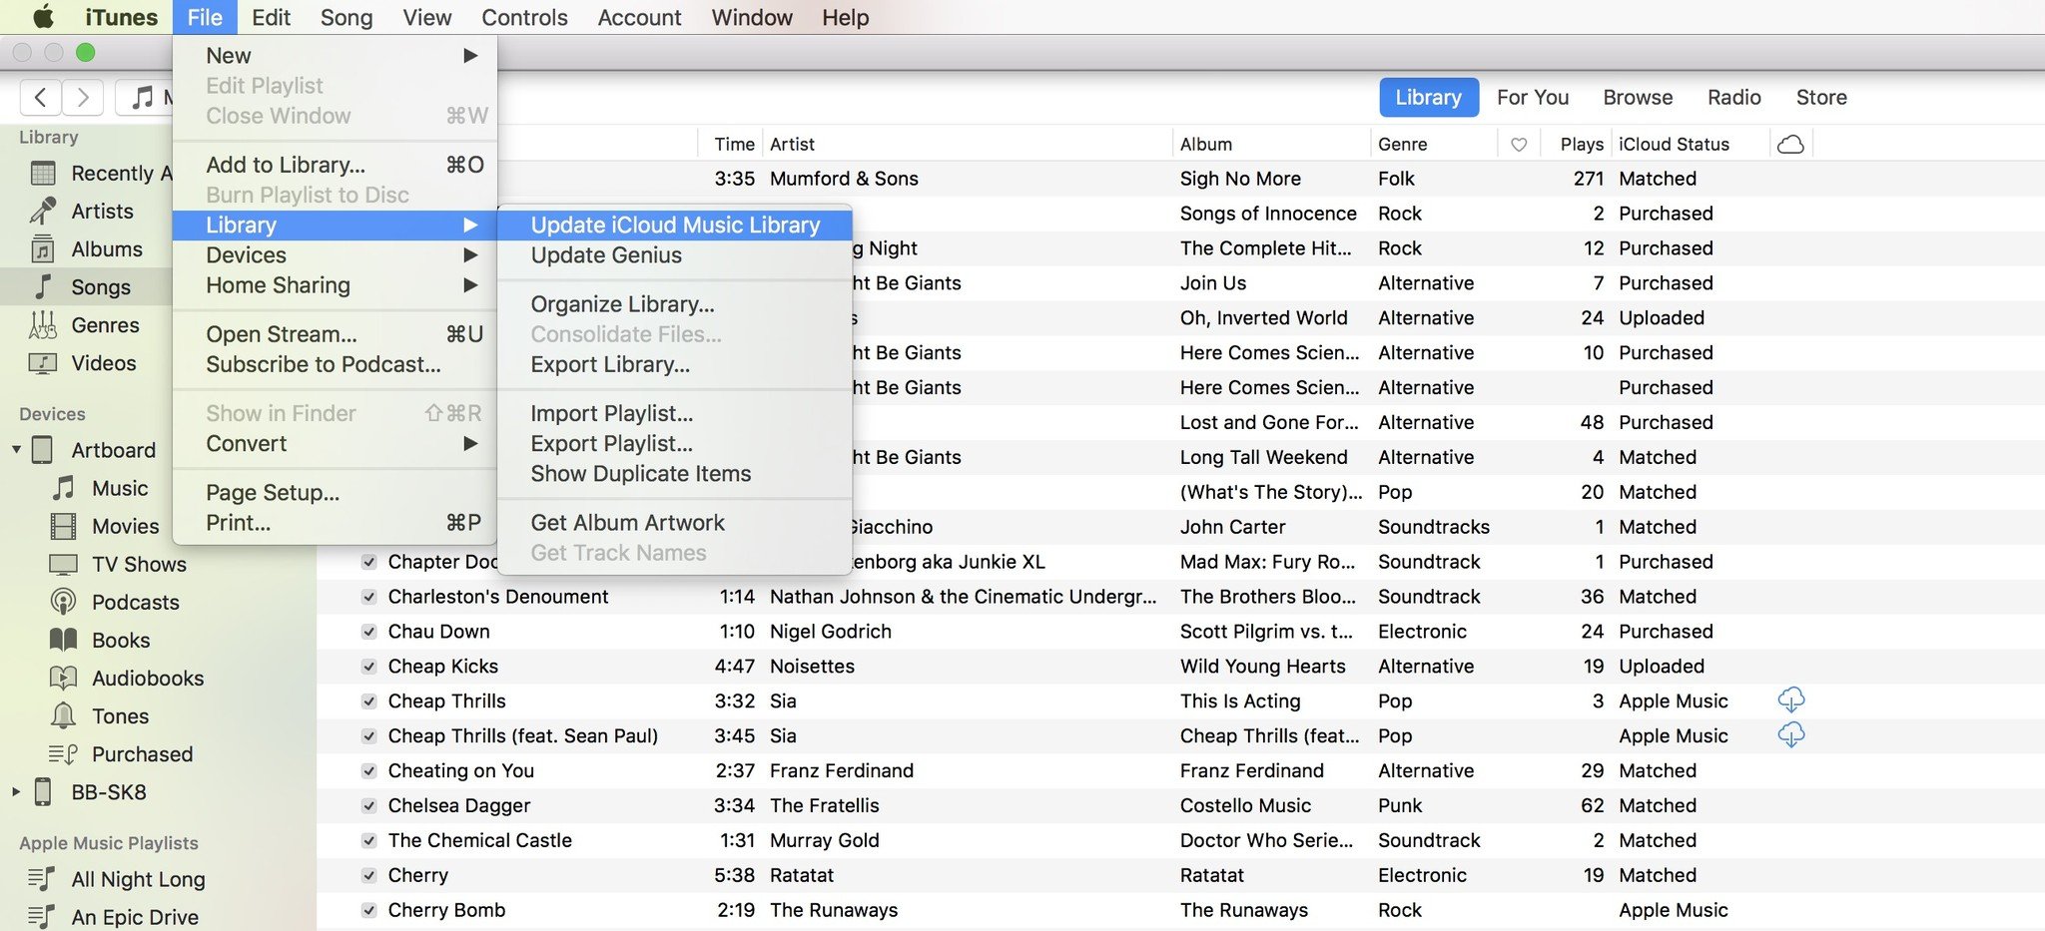Image resolution: width=2045 pixels, height=931 pixels.
Task: Sort by the heart Love column
Action: click(x=1519, y=144)
